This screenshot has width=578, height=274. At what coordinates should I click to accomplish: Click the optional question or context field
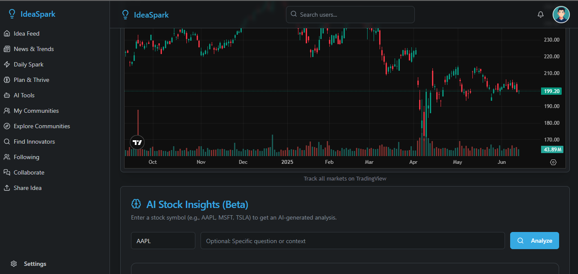[353, 241]
